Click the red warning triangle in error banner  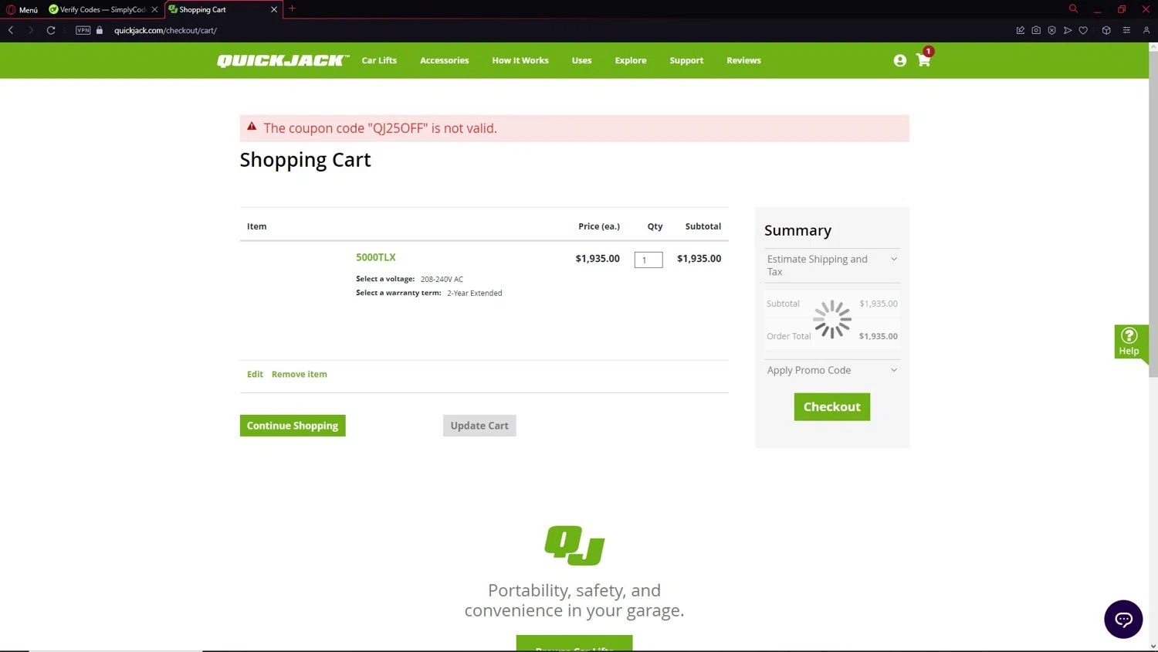click(x=252, y=127)
